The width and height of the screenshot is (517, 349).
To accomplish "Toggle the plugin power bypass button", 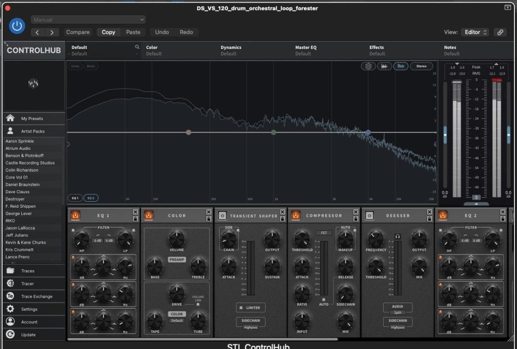I will [17, 26].
